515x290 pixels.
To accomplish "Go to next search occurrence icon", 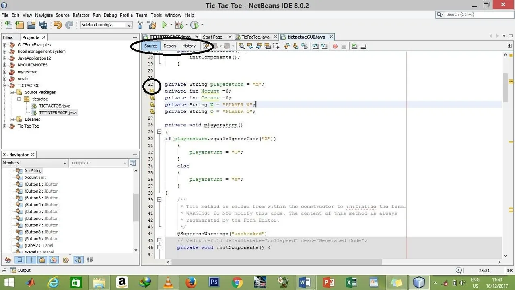I will 259,46.
